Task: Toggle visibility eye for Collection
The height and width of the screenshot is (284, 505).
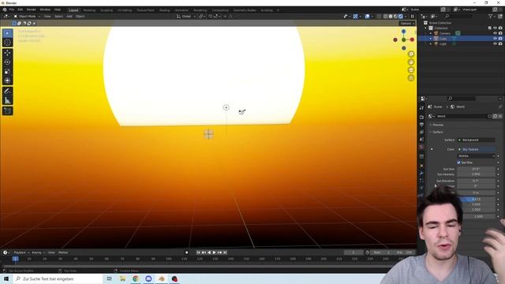Action: 495,28
